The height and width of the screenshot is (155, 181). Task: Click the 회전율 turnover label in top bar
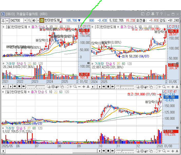[142, 21]
